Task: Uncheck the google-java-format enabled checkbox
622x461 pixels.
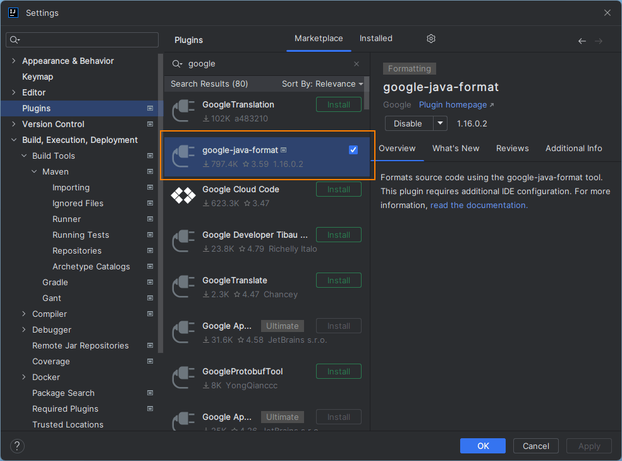Action: click(x=353, y=150)
